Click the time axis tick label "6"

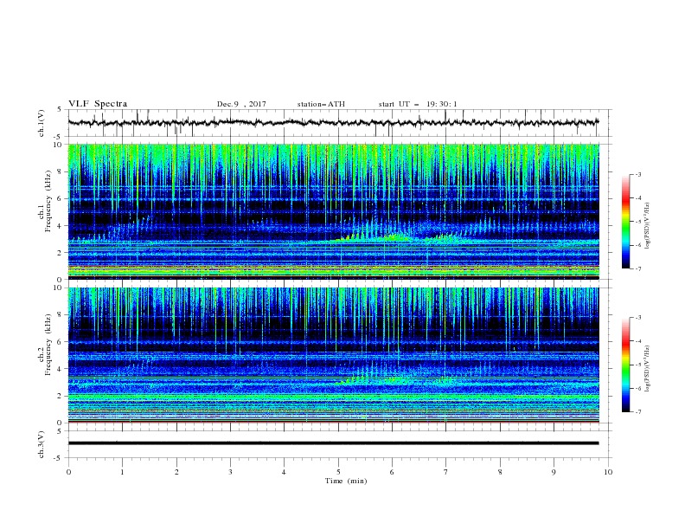(x=392, y=472)
